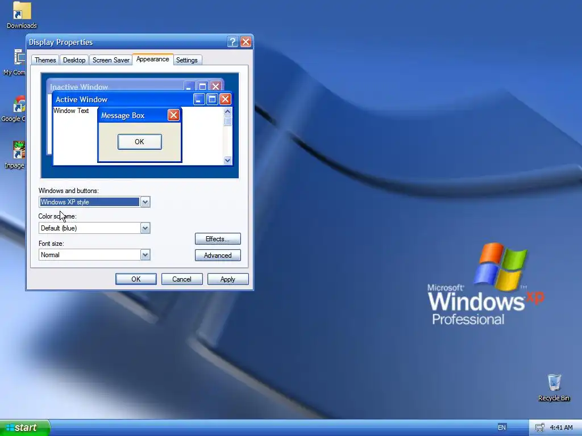This screenshot has height=436, width=582.
Task: Click the help question mark button in Display Properties
Action: (232, 42)
